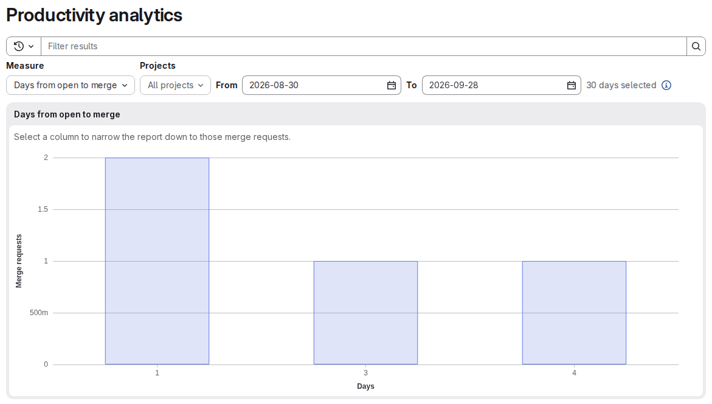Open the Days from open to merge dropdown

point(71,85)
